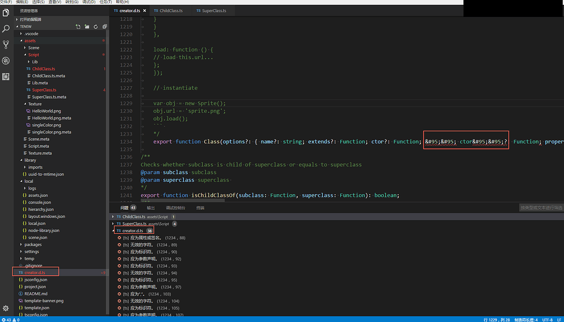Open the 文件 (File) menu
Screen dimensions: 564x322
pyautogui.click(x=6, y=2)
